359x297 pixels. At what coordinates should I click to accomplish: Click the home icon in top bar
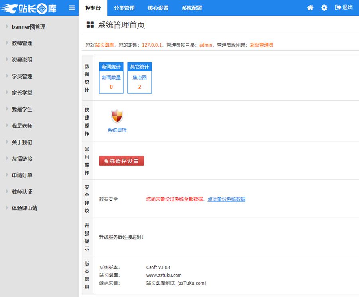tap(310, 8)
